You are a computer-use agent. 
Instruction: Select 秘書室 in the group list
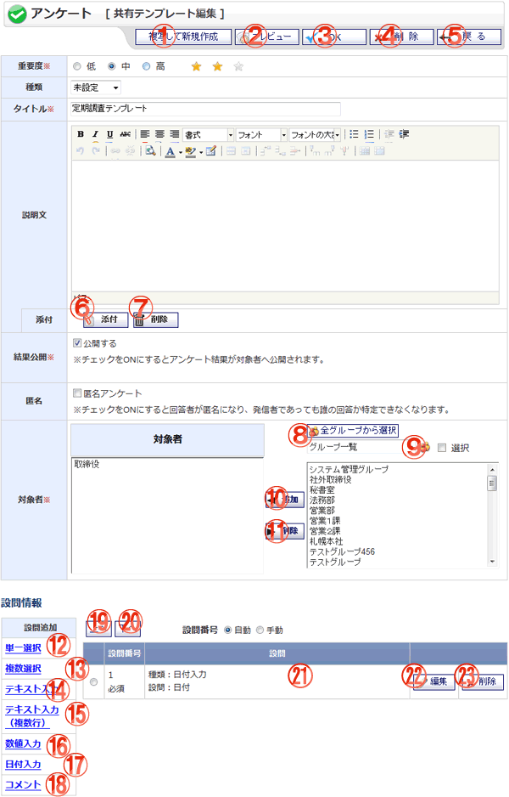tap(322, 490)
